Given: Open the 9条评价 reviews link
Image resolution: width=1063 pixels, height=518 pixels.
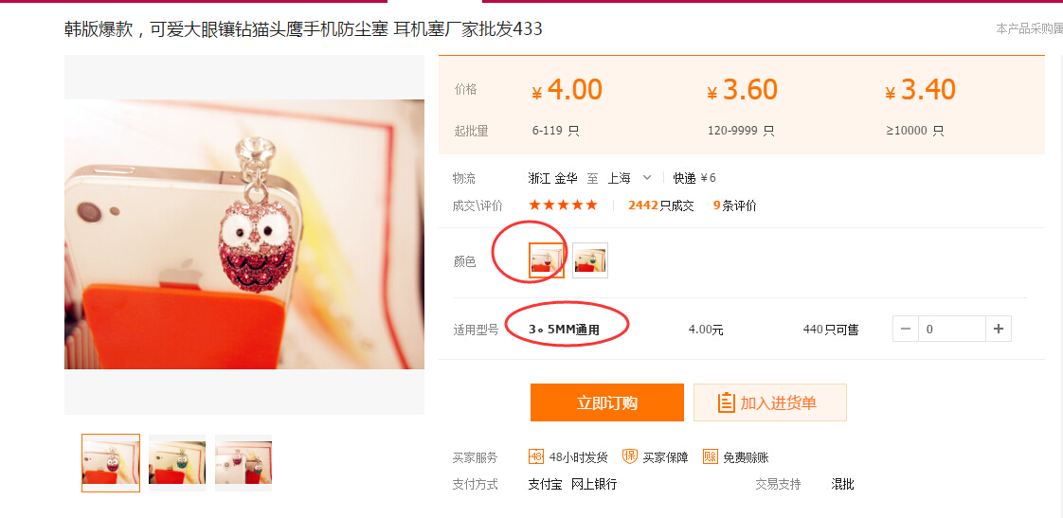Looking at the screenshot, I should [x=735, y=205].
